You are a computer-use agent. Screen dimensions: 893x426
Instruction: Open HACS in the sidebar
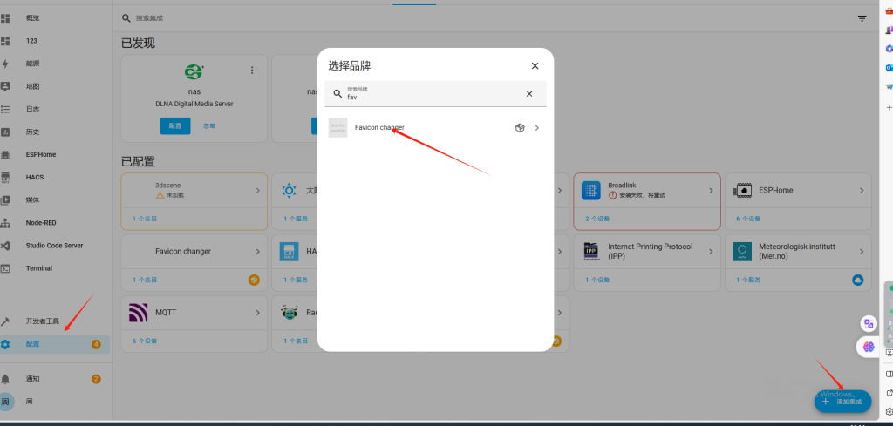click(x=35, y=177)
